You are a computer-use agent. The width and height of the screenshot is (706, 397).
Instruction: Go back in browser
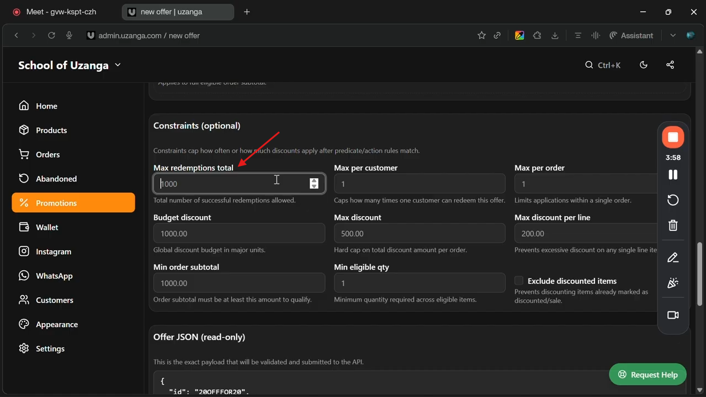point(17,35)
